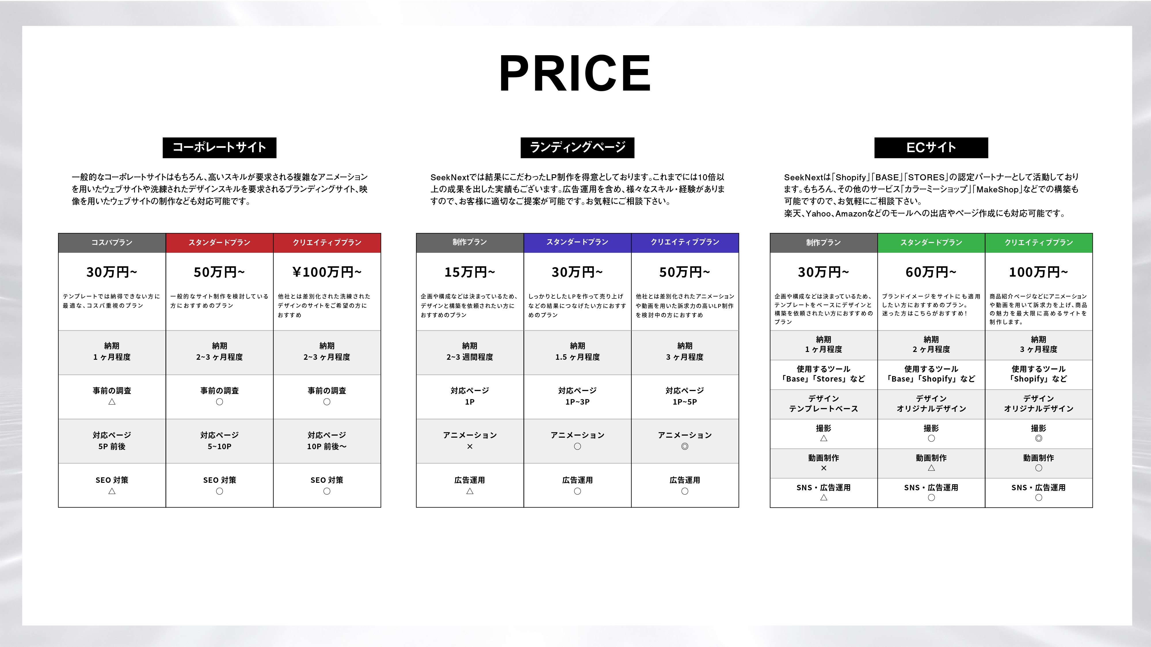Click the 60万円~ price text
The width and height of the screenshot is (1151, 647).
(x=931, y=272)
